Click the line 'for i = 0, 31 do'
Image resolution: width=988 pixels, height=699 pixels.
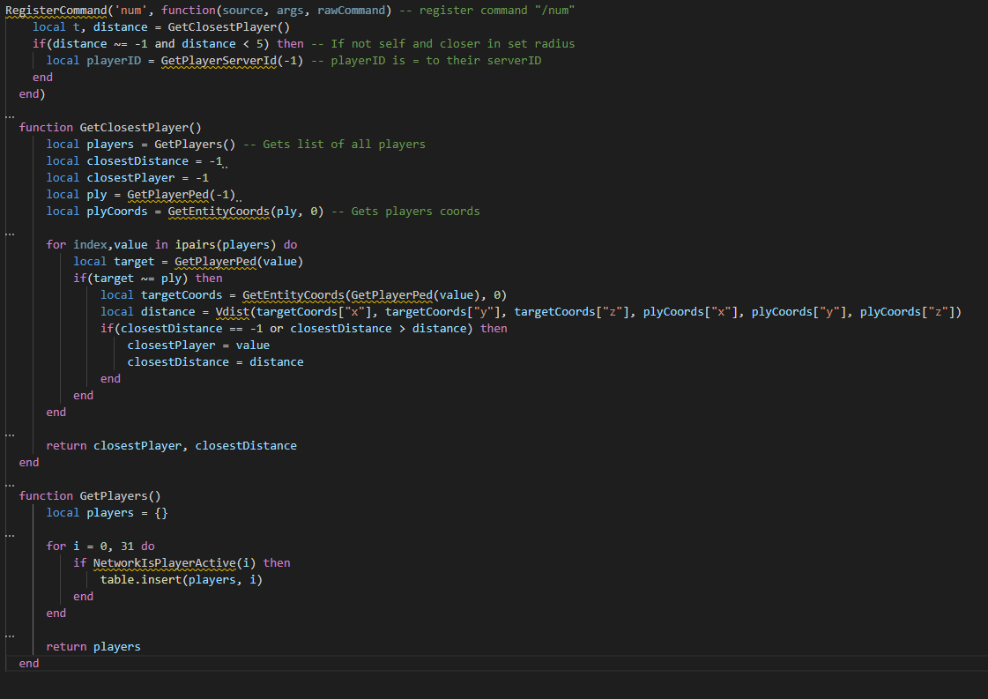click(x=100, y=546)
